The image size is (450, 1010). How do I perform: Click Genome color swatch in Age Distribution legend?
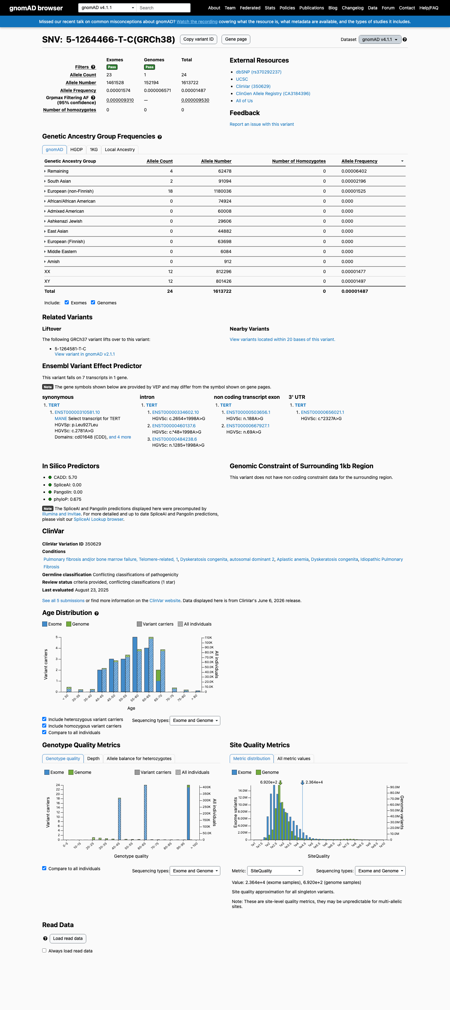pos(68,624)
